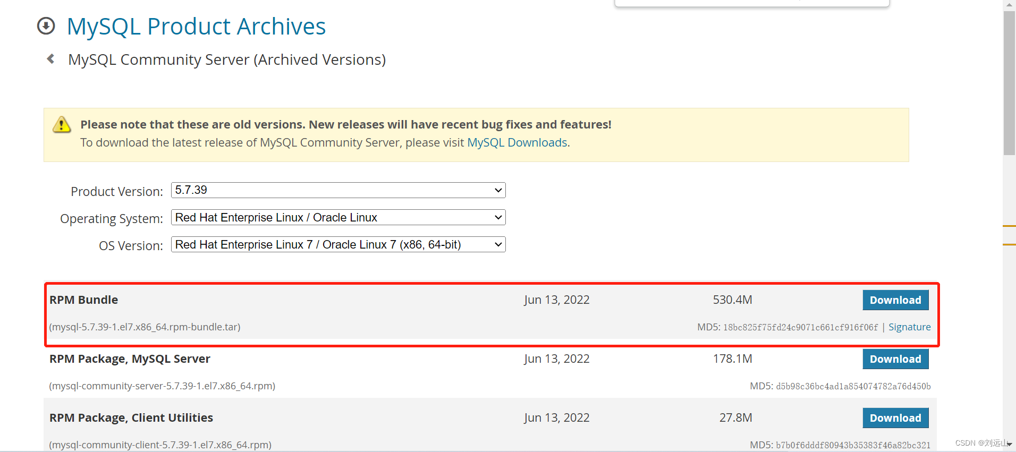This screenshot has width=1016, height=452.
Task: Select the text mysql-community-client-5.7.39-1.el7.x86_64.rpm
Action: pos(160,445)
